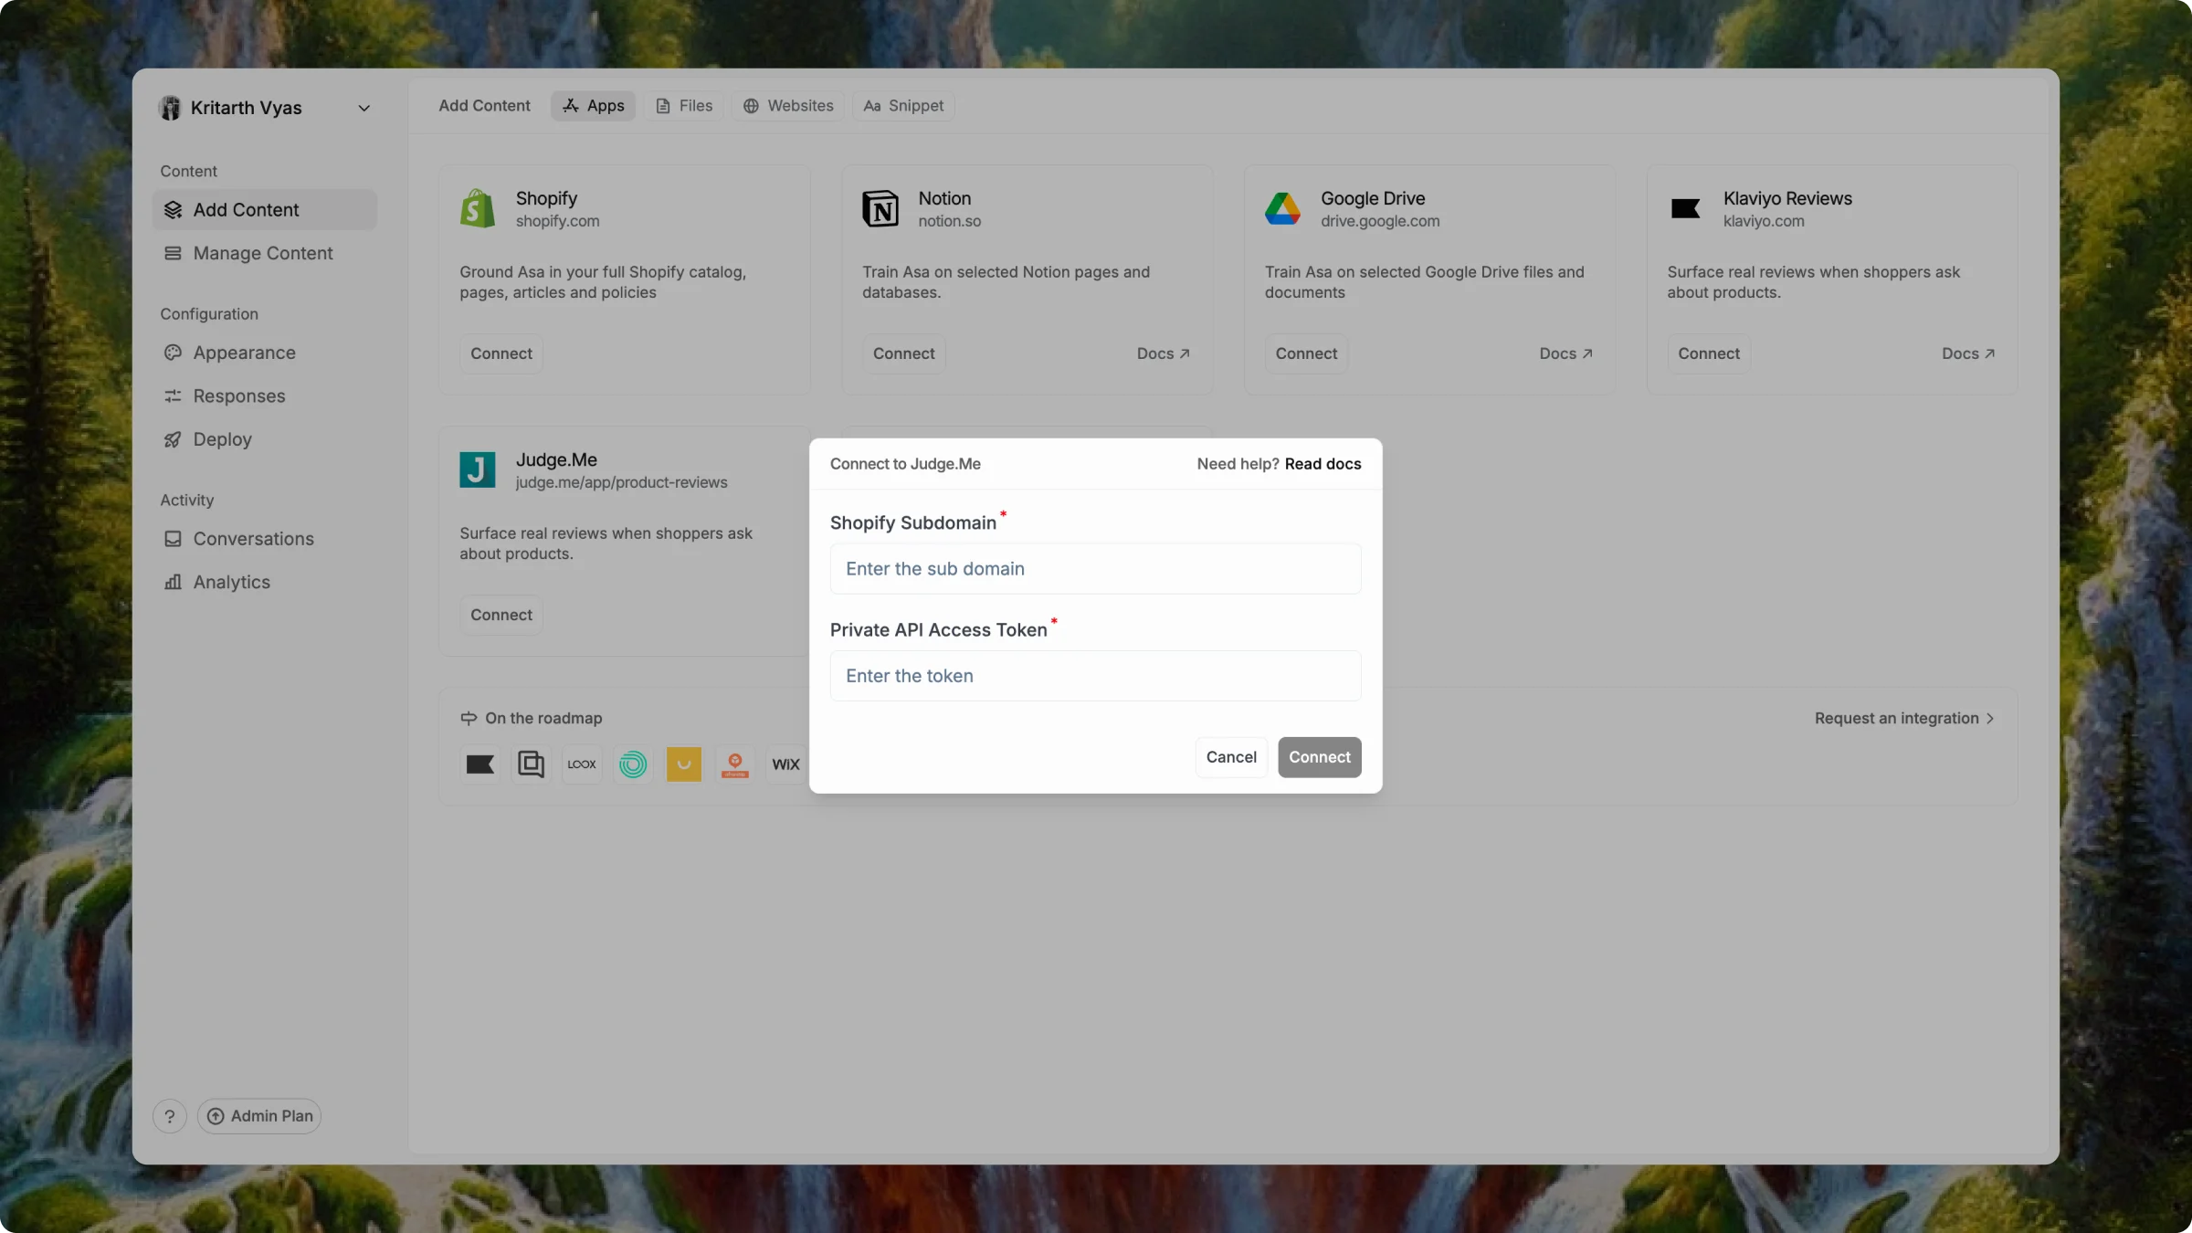Click the Klaviyo roadmap icon
This screenshot has width=2192, height=1233.
coord(479,764)
